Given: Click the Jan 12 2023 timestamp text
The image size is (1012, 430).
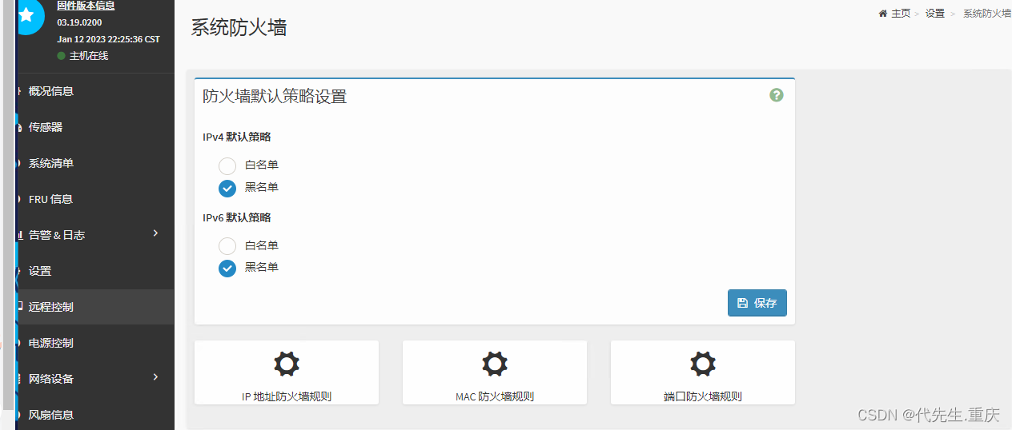Looking at the screenshot, I should click(108, 39).
